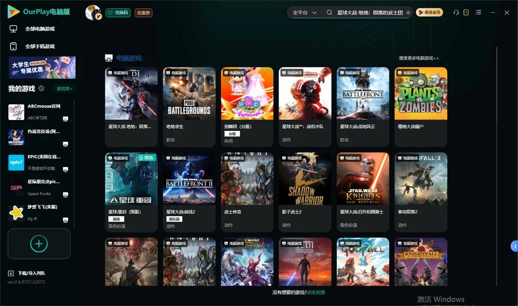Screen dimensions: 518x306
Task: Open the 游戏库 link
Action: pos(64,89)
